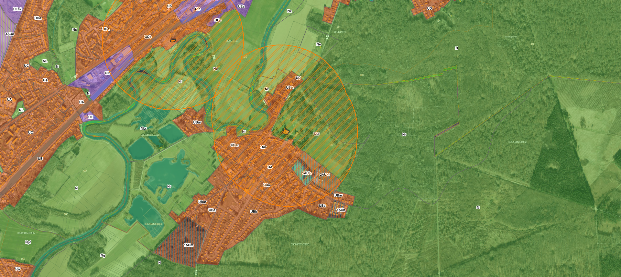Click the 1AULr zone label

coord(307,173)
